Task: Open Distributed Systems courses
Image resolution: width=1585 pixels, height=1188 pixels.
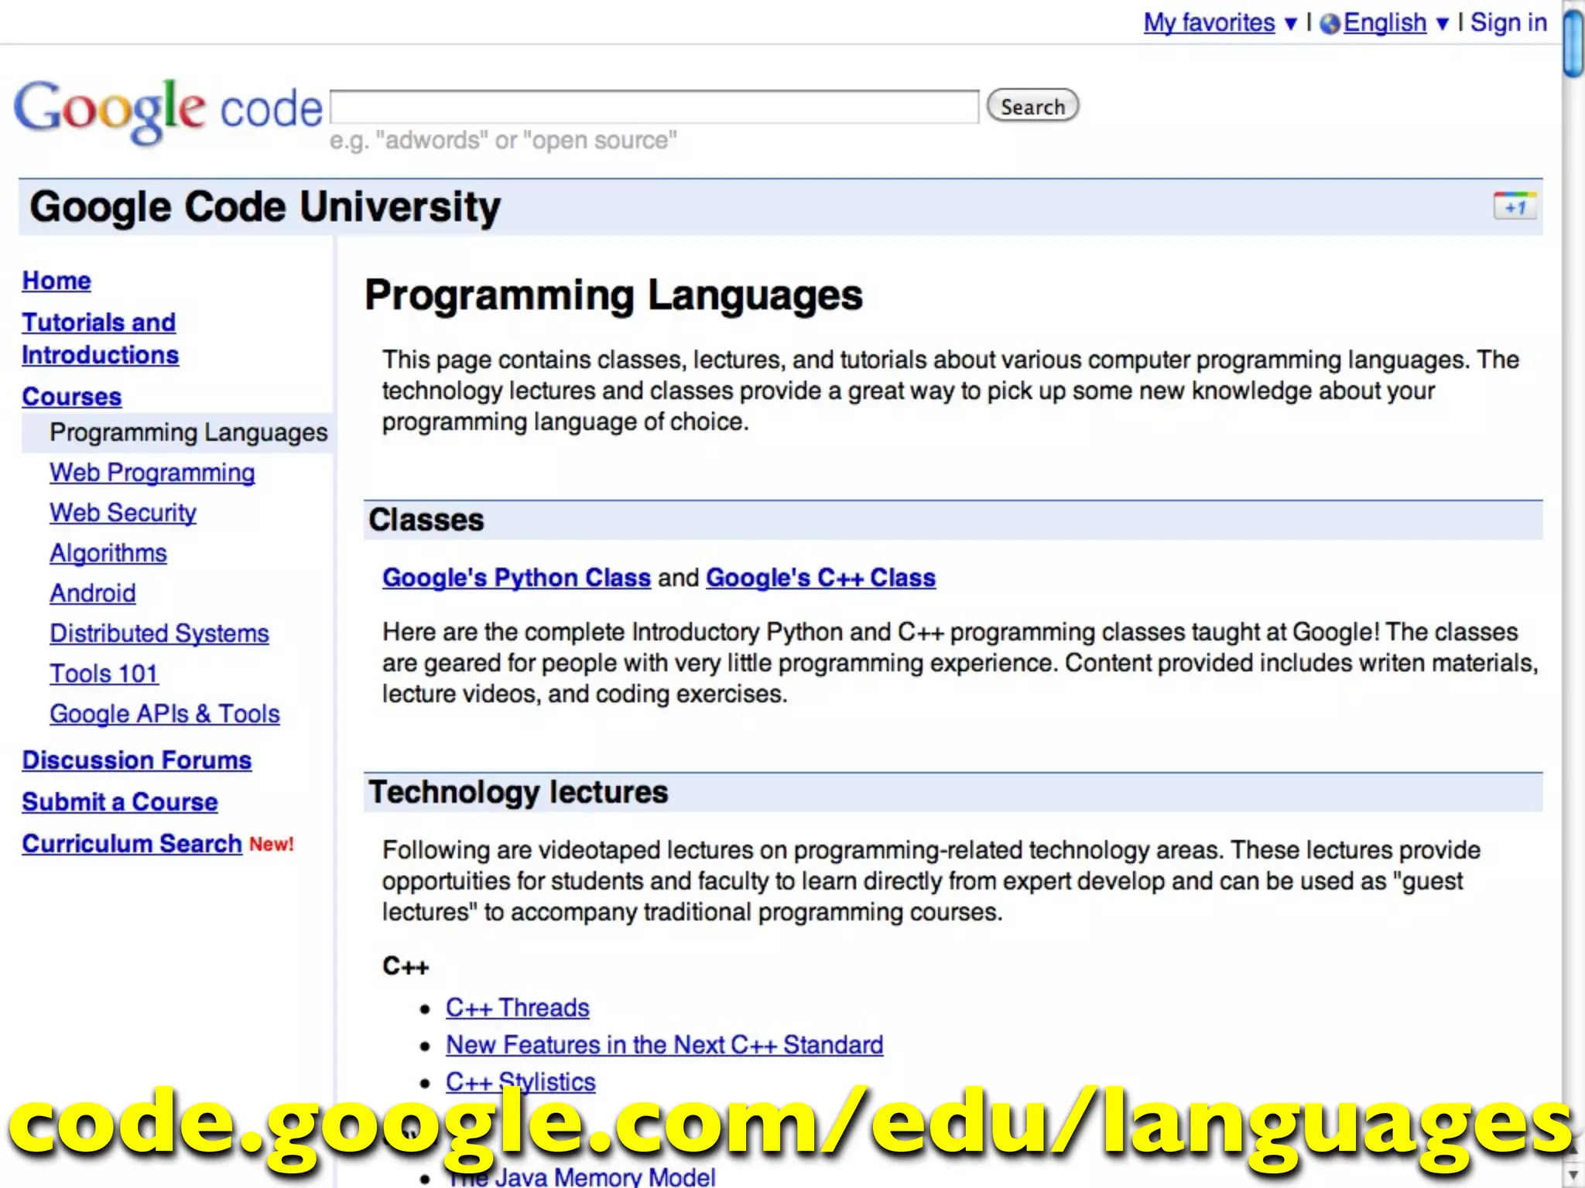Action: coord(159,633)
